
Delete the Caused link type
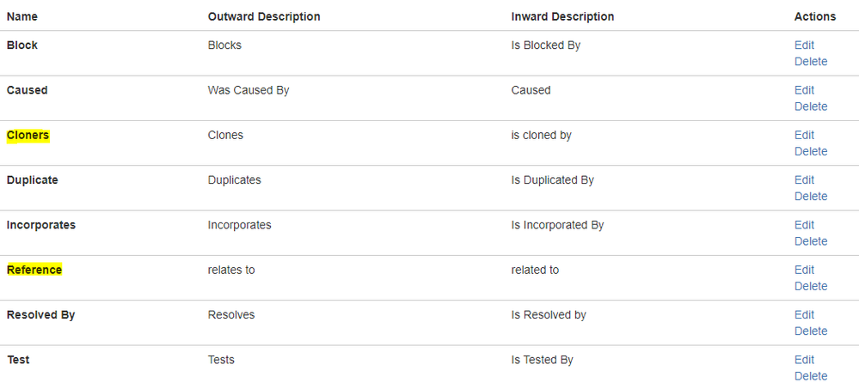click(811, 106)
